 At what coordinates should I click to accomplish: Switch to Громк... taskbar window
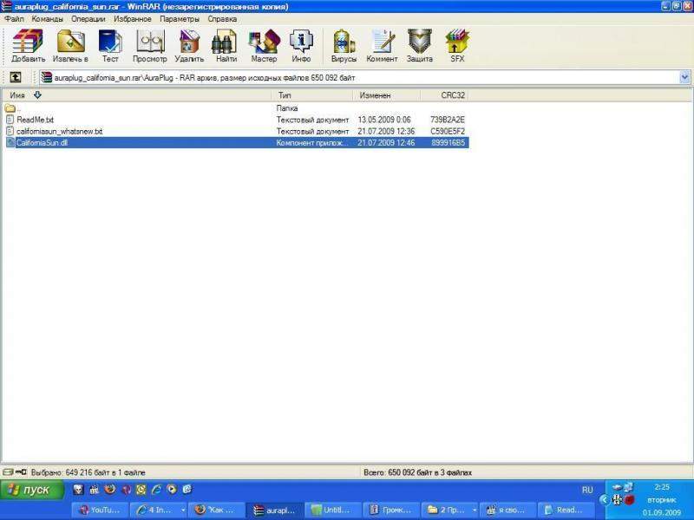[x=391, y=510]
